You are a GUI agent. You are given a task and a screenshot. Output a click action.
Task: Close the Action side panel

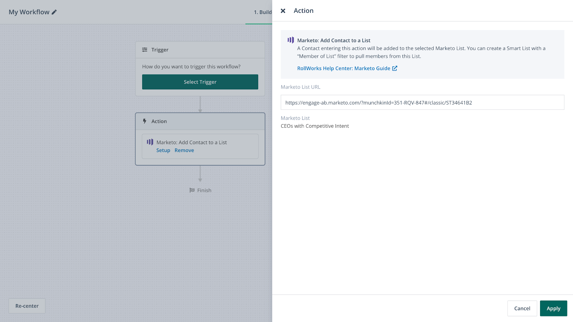pyautogui.click(x=283, y=11)
